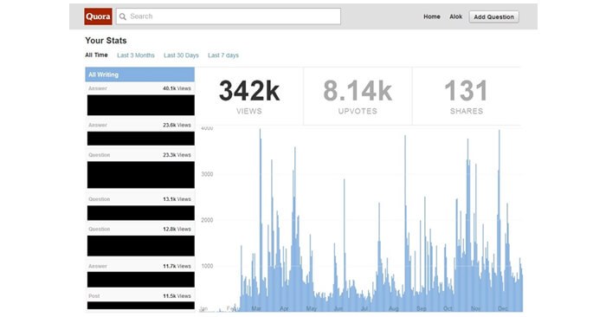Switch to Last 30 Days stats
Viewport: 606px width, 317px height.
[181, 55]
